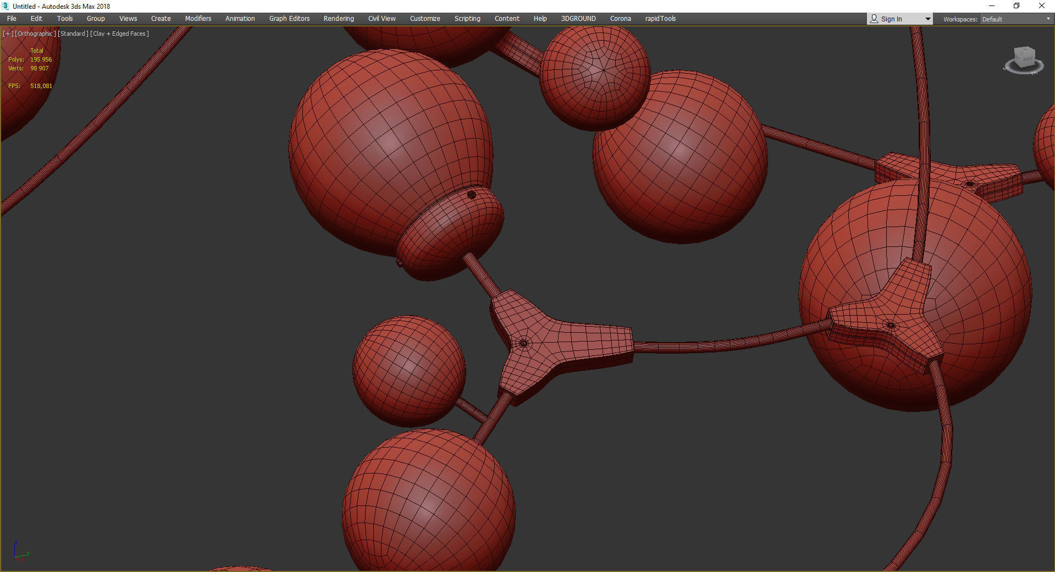The image size is (1055, 572).
Task: Open the Create menu
Action: coord(161,19)
